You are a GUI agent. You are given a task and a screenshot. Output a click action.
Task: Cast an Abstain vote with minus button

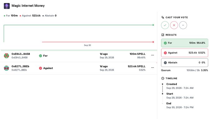tap(183, 25)
